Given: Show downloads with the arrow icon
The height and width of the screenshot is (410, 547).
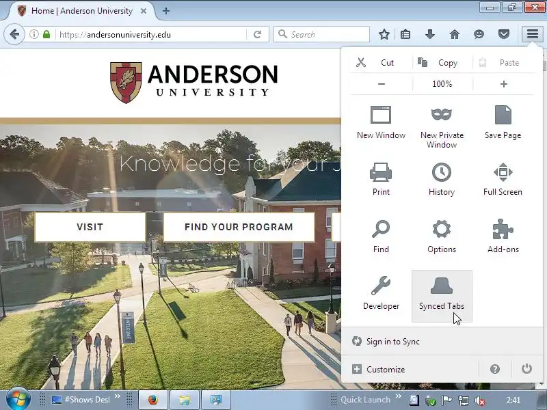Looking at the screenshot, I should 430,34.
